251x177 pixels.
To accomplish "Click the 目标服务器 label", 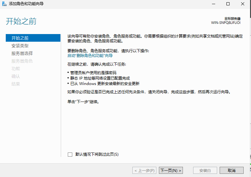I will 232,19.
